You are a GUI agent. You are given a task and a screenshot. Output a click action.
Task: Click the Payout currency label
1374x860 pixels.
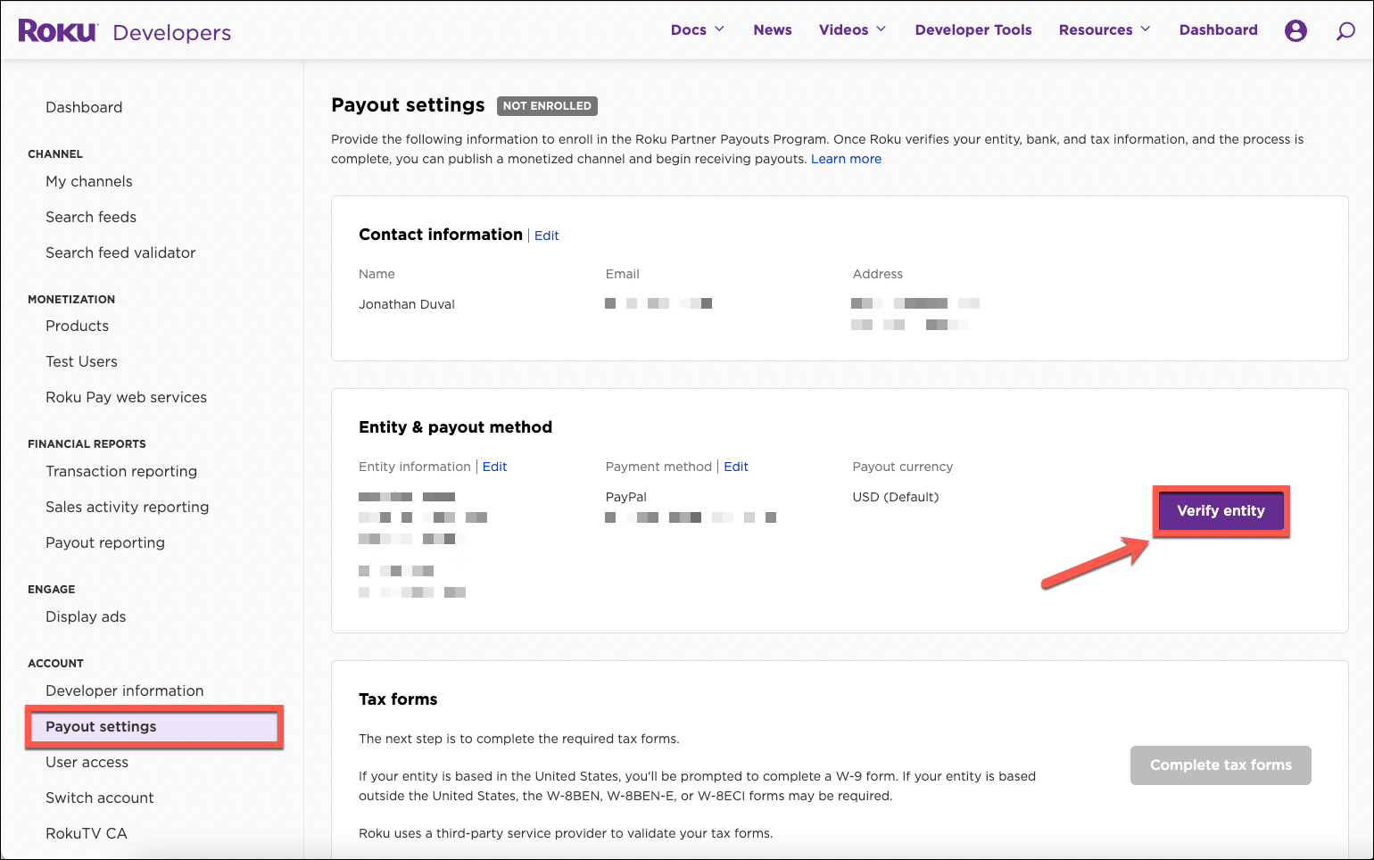coord(903,467)
